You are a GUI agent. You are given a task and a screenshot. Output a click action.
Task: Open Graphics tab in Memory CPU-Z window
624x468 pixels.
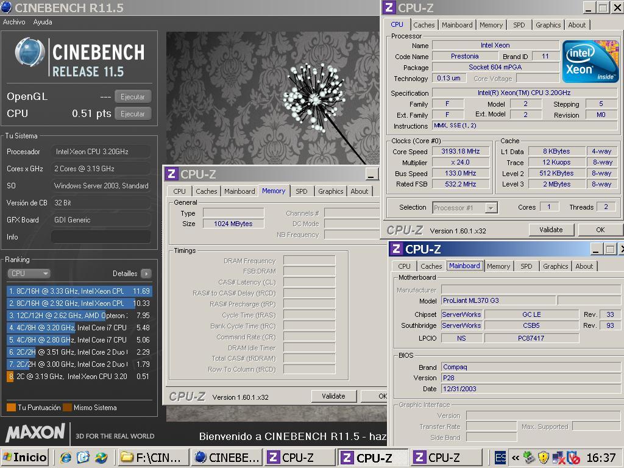pyautogui.click(x=330, y=191)
